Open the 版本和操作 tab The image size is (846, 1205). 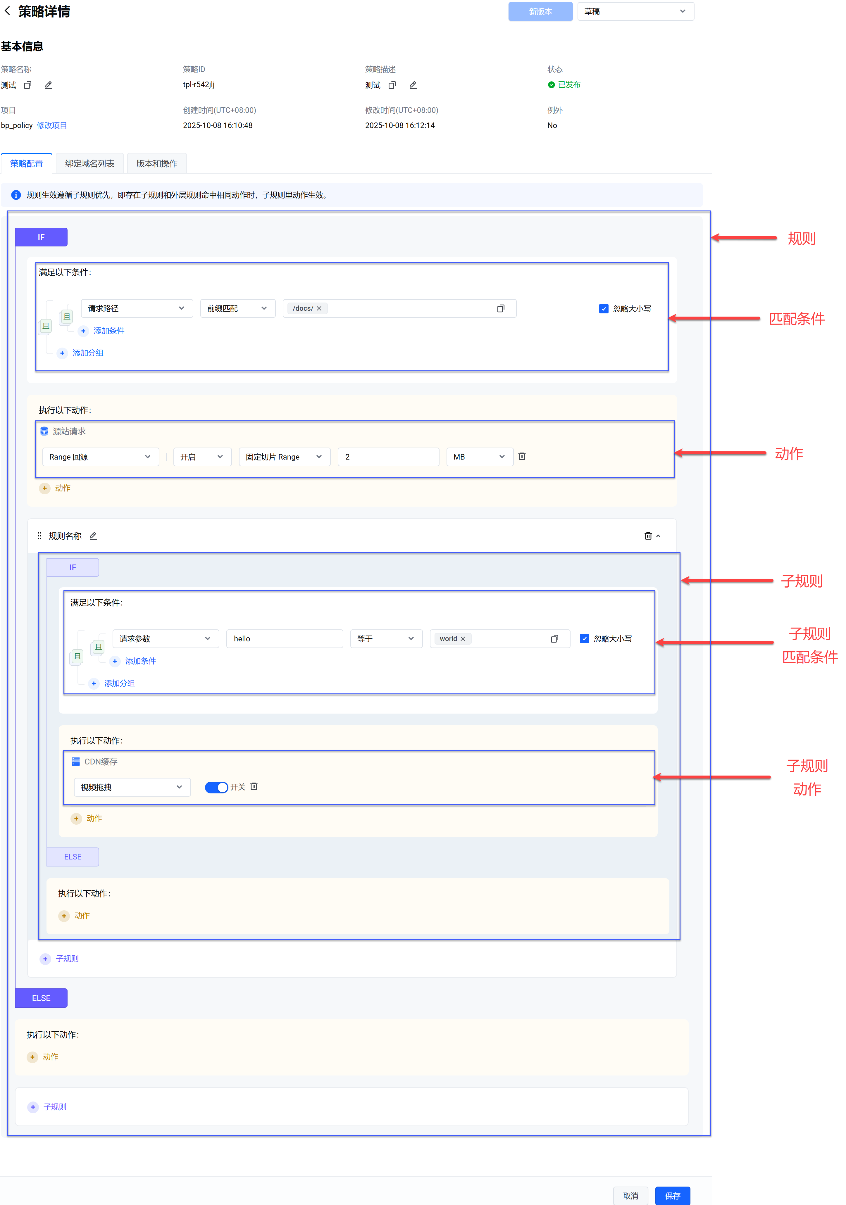tap(156, 164)
